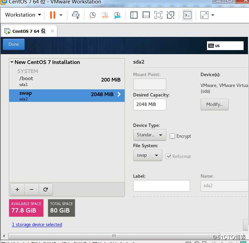Click the Name field sda2
The width and height of the screenshot is (249, 243).
pyautogui.click(x=225, y=186)
